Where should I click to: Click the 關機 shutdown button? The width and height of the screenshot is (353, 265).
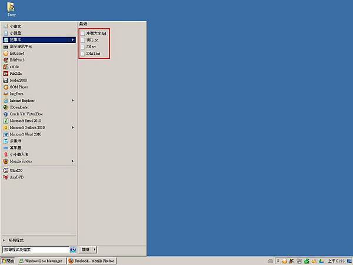tap(85, 250)
